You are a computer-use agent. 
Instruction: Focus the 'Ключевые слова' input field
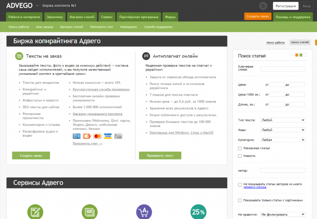[x=283, y=69]
